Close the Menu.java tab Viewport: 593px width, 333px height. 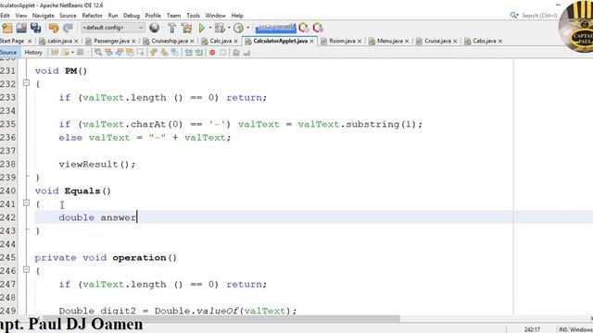tap(407, 41)
